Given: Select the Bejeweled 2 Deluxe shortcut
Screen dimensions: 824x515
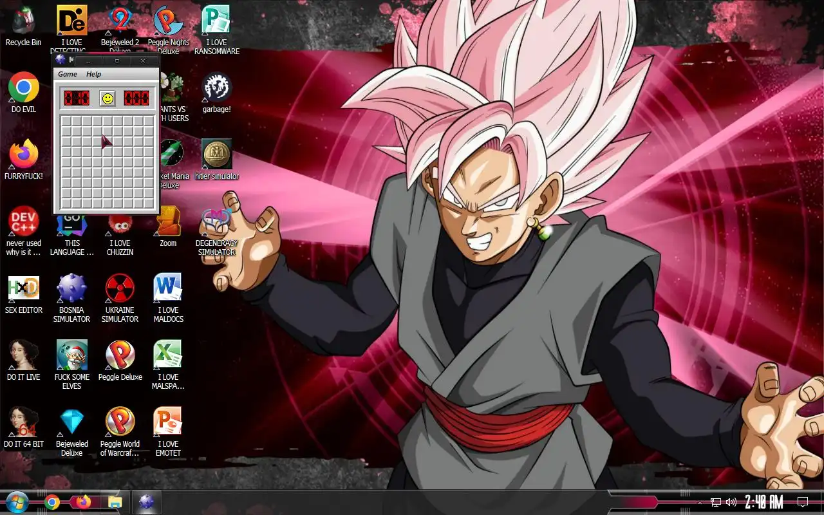Looking at the screenshot, I should point(120,29).
